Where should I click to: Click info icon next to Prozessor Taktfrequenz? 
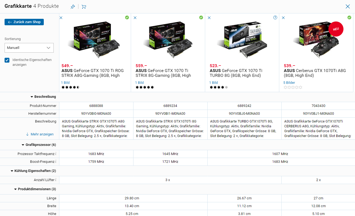56,154
